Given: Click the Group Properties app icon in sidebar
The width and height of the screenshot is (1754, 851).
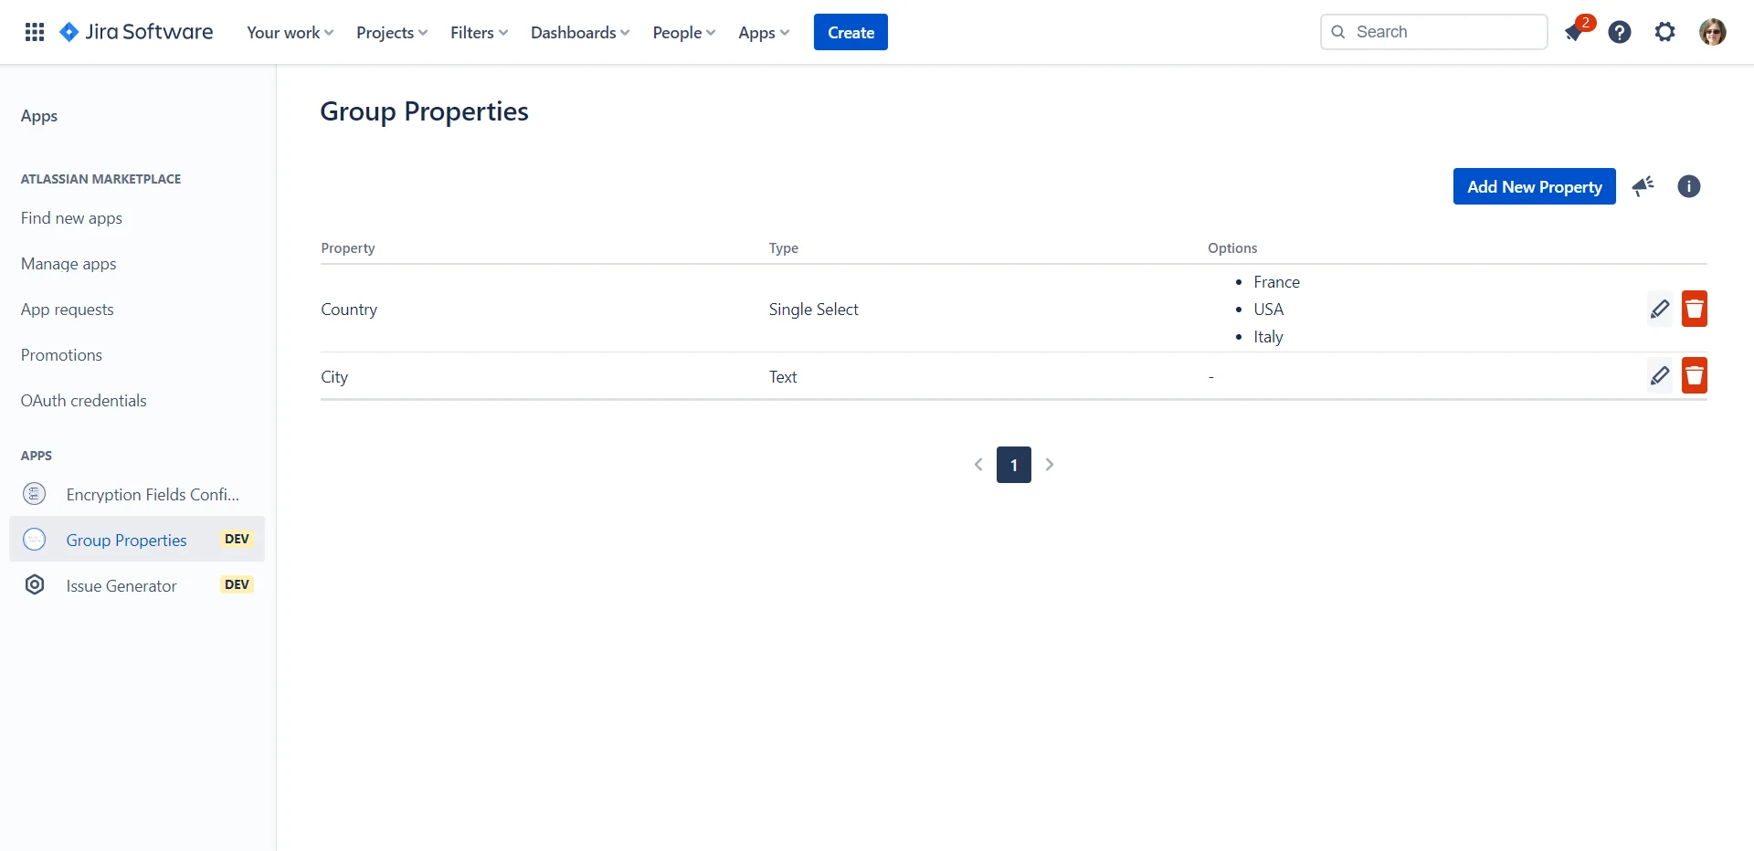Looking at the screenshot, I should click(35, 540).
